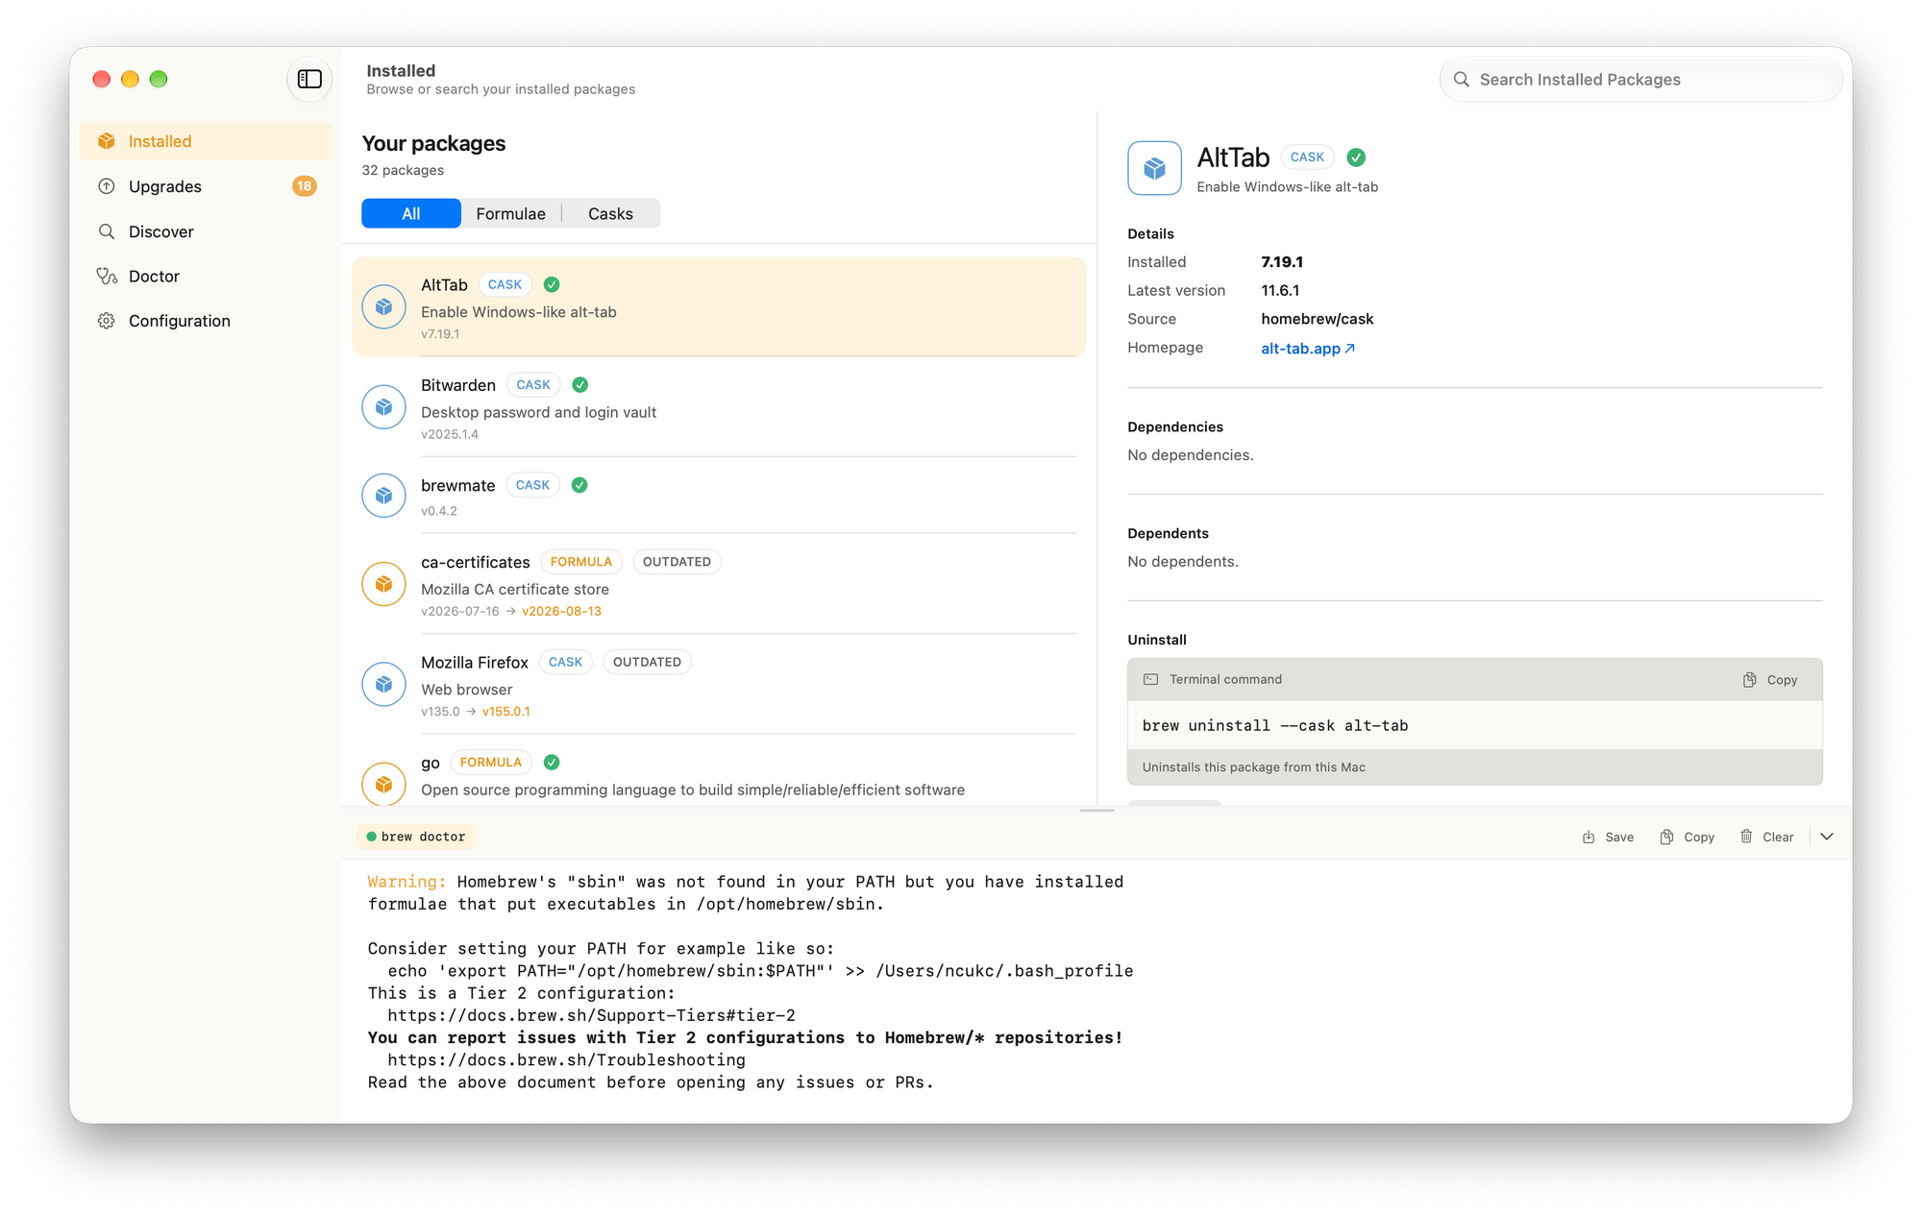Screen dimensions: 1922x1215
Task: Grab the divider handle above terminal
Action: click(x=1097, y=811)
